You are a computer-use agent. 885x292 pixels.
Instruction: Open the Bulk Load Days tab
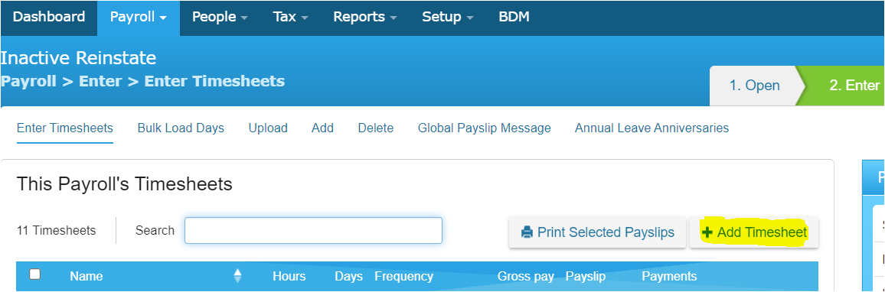[x=181, y=128]
